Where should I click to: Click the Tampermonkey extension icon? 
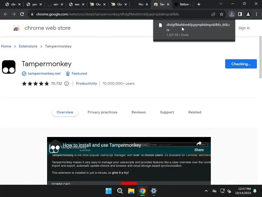click(9, 67)
